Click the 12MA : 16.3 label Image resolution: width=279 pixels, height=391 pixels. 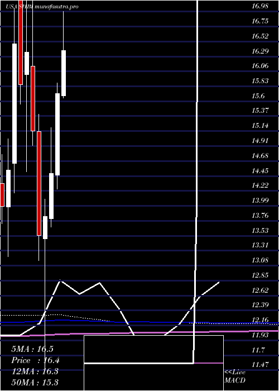click(35, 371)
